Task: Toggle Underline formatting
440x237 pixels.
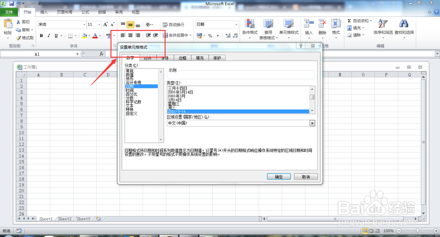Action: [56, 36]
